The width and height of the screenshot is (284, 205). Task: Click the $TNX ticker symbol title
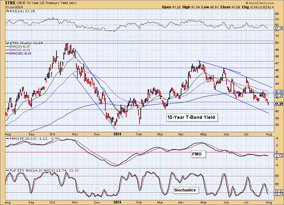point(10,3)
